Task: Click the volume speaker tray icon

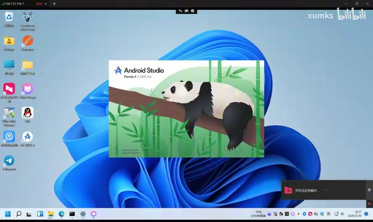Action: (342, 214)
